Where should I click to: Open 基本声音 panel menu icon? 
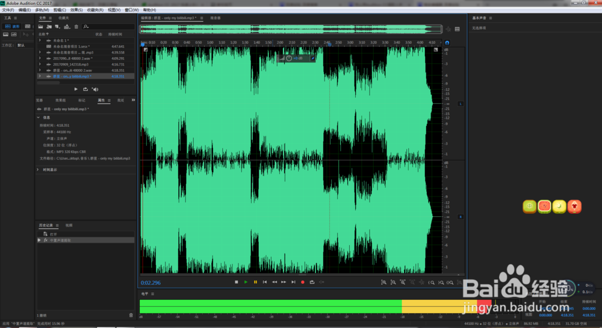pyautogui.click(x=490, y=18)
